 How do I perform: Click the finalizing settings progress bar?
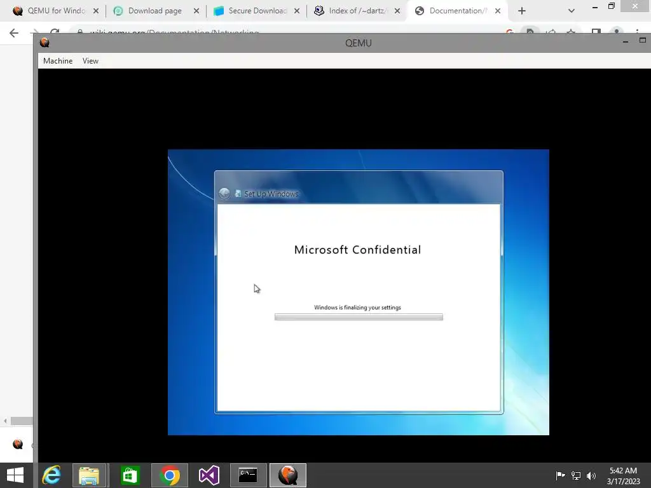click(359, 317)
